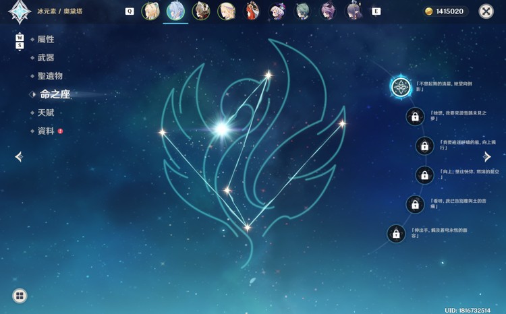Click the red alert badge beside 資料
Screen dimensions: 506x314
coord(60,131)
